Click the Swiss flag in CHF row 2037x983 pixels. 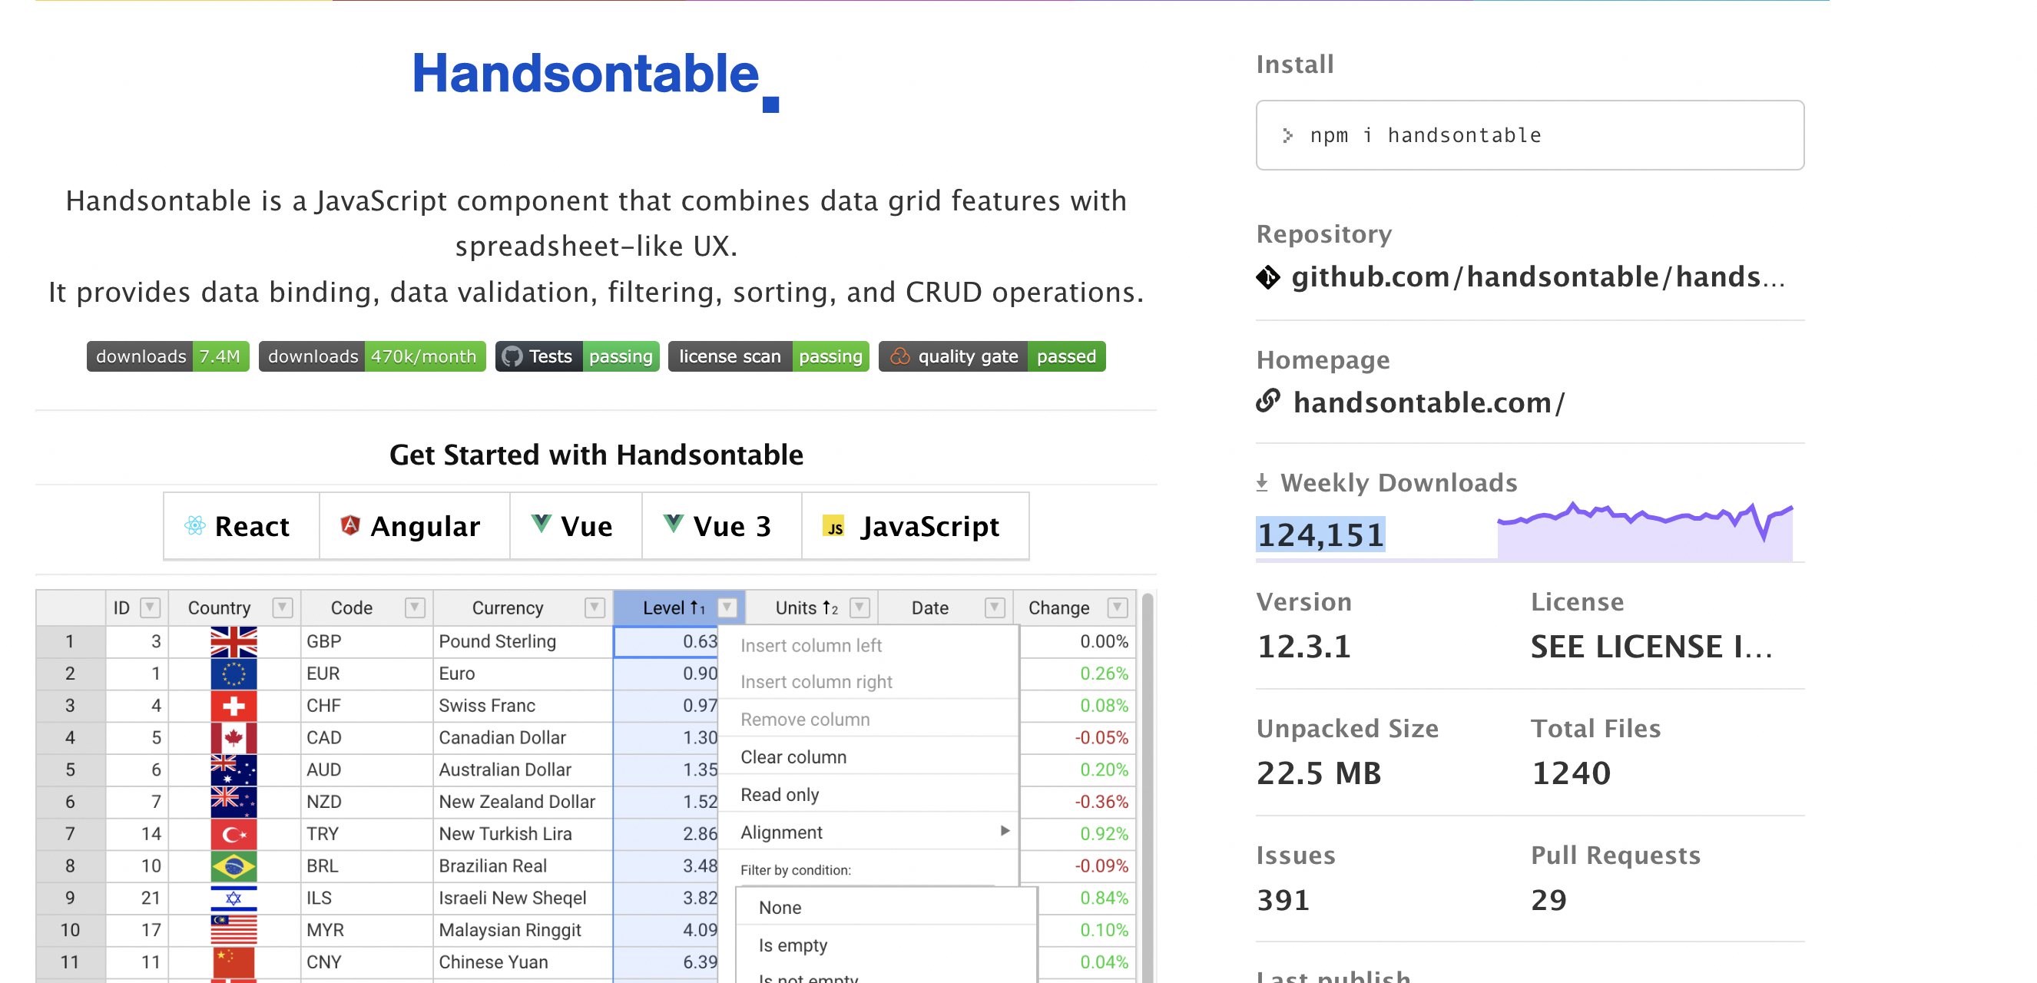pos(234,706)
